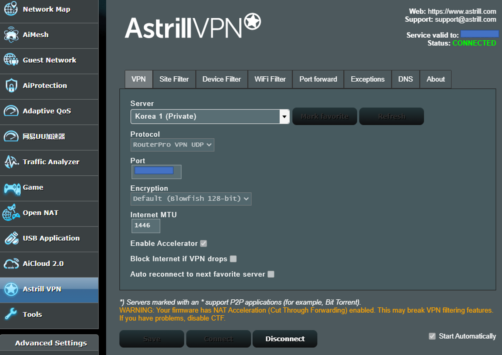Image resolution: width=502 pixels, height=355 pixels.
Task: Open the Port forward tab
Action: (318, 79)
